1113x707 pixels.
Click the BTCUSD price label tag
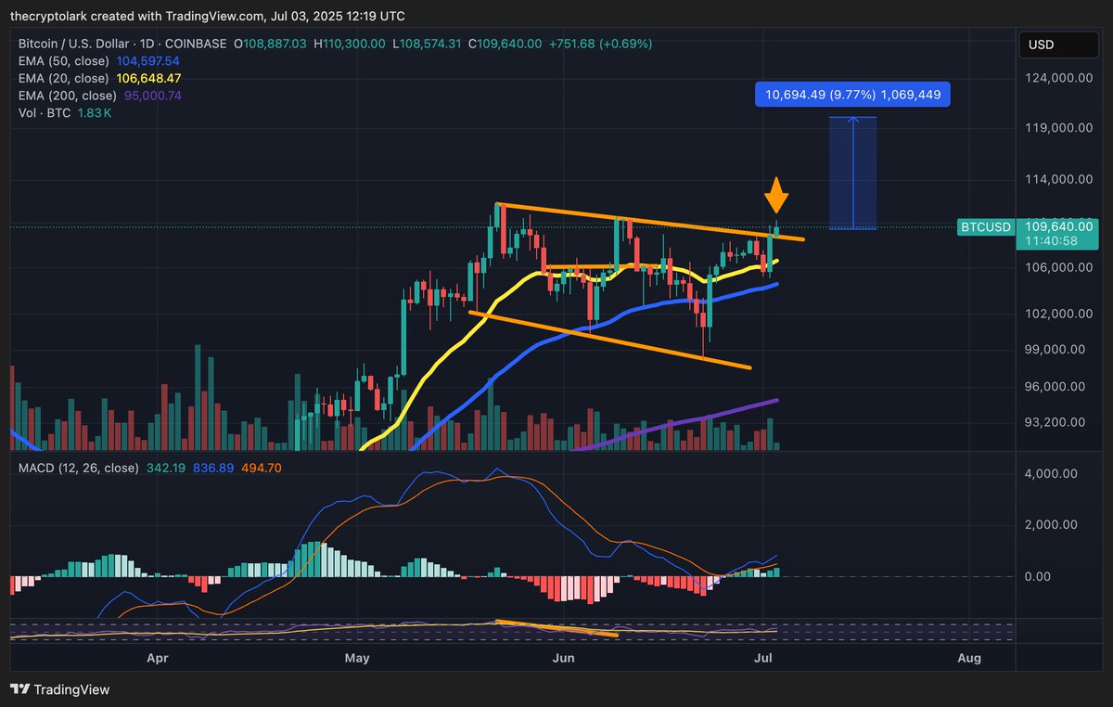tap(985, 226)
